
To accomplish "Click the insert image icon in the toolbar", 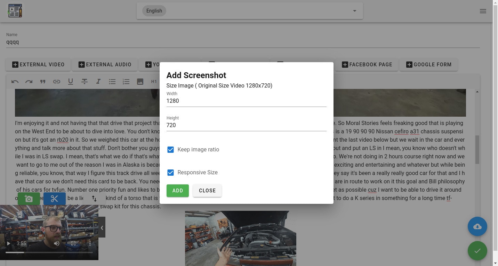I will pyautogui.click(x=140, y=82).
